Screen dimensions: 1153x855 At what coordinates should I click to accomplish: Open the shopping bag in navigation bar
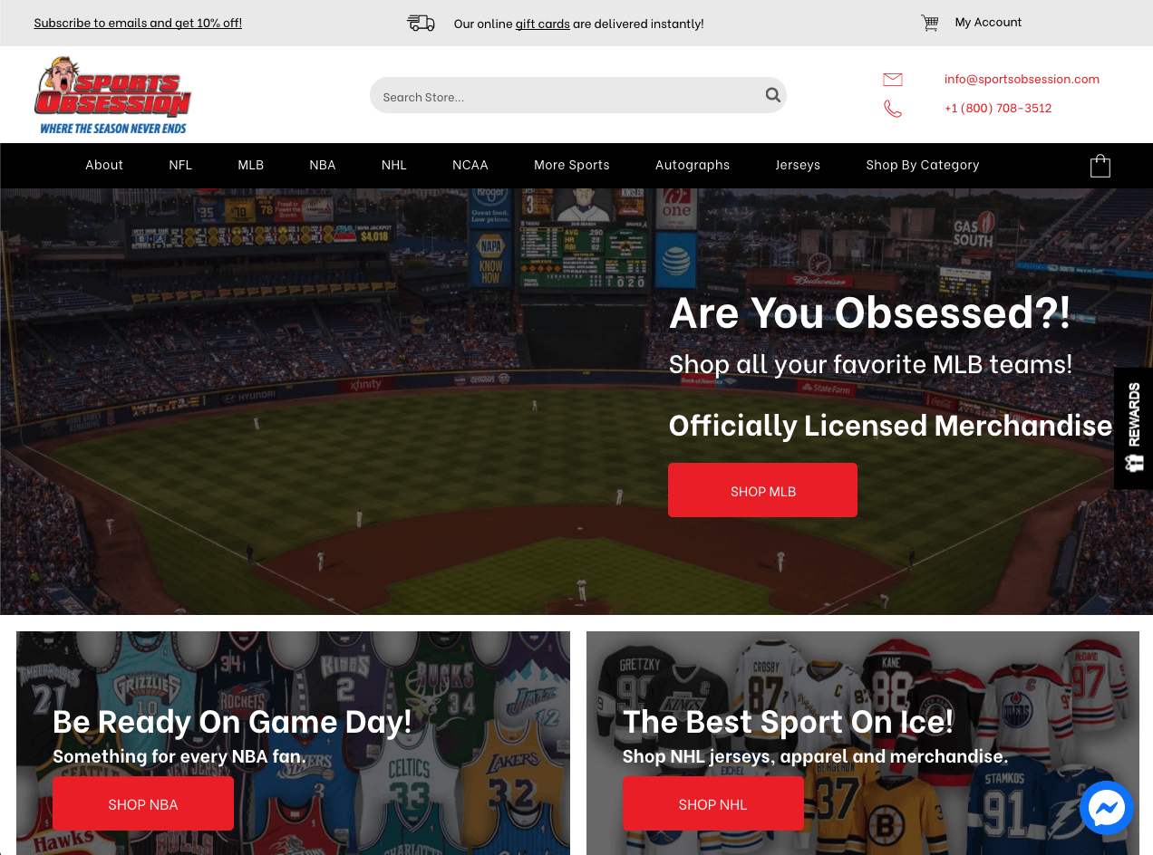(1100, 165)
